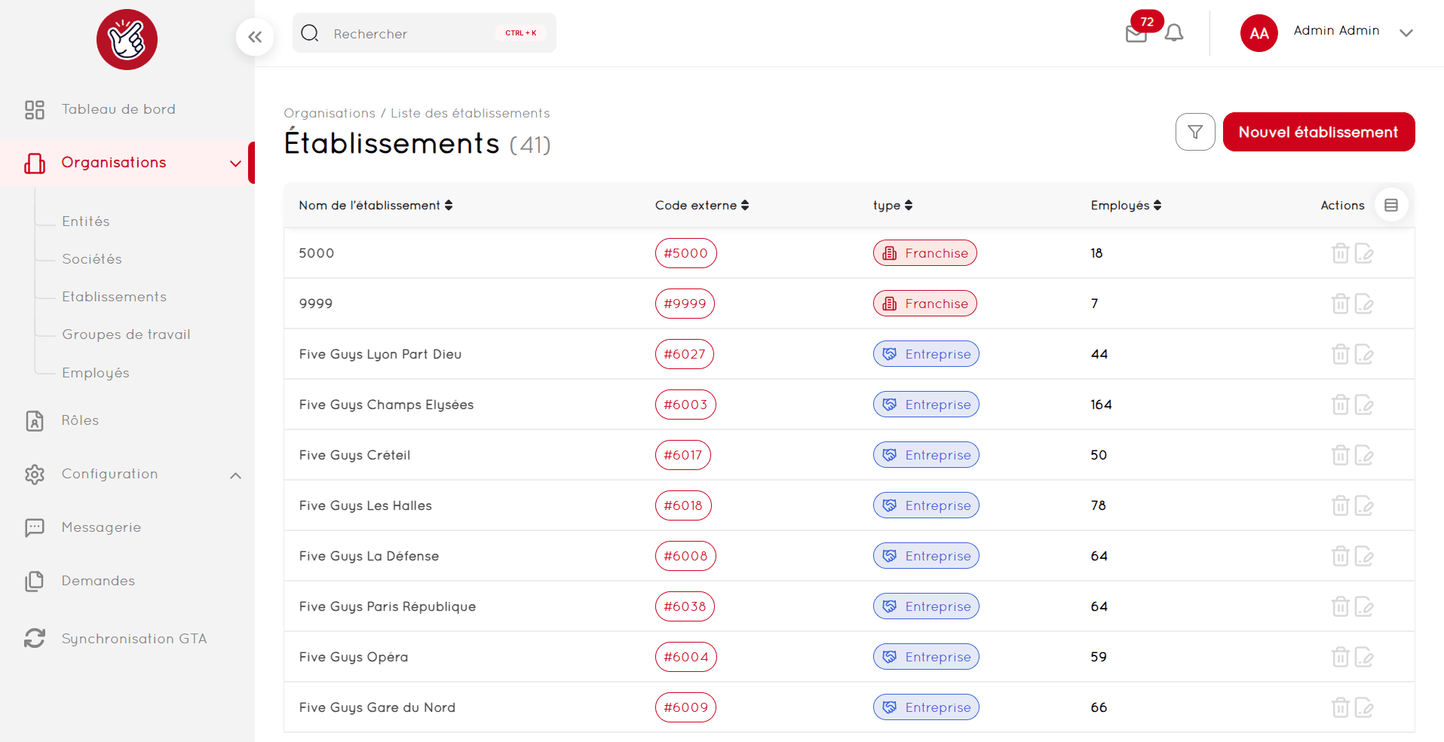Delete establishment 5000 with trash icon

[1340, 253]
